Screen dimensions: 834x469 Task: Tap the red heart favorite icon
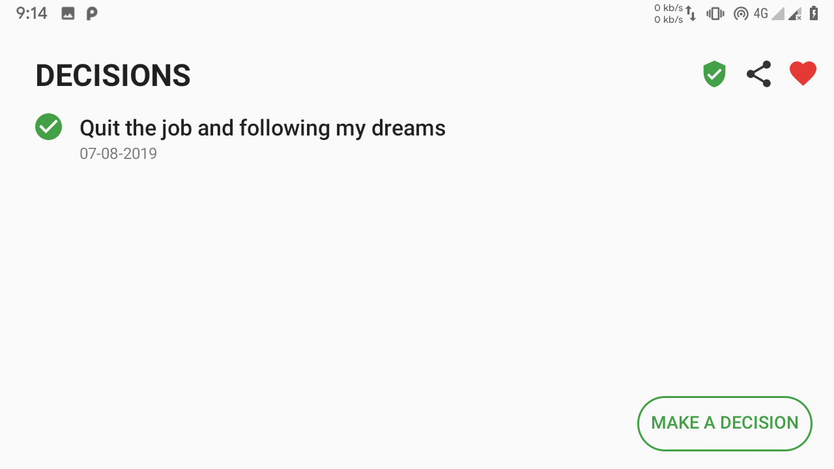pos(803,74)
